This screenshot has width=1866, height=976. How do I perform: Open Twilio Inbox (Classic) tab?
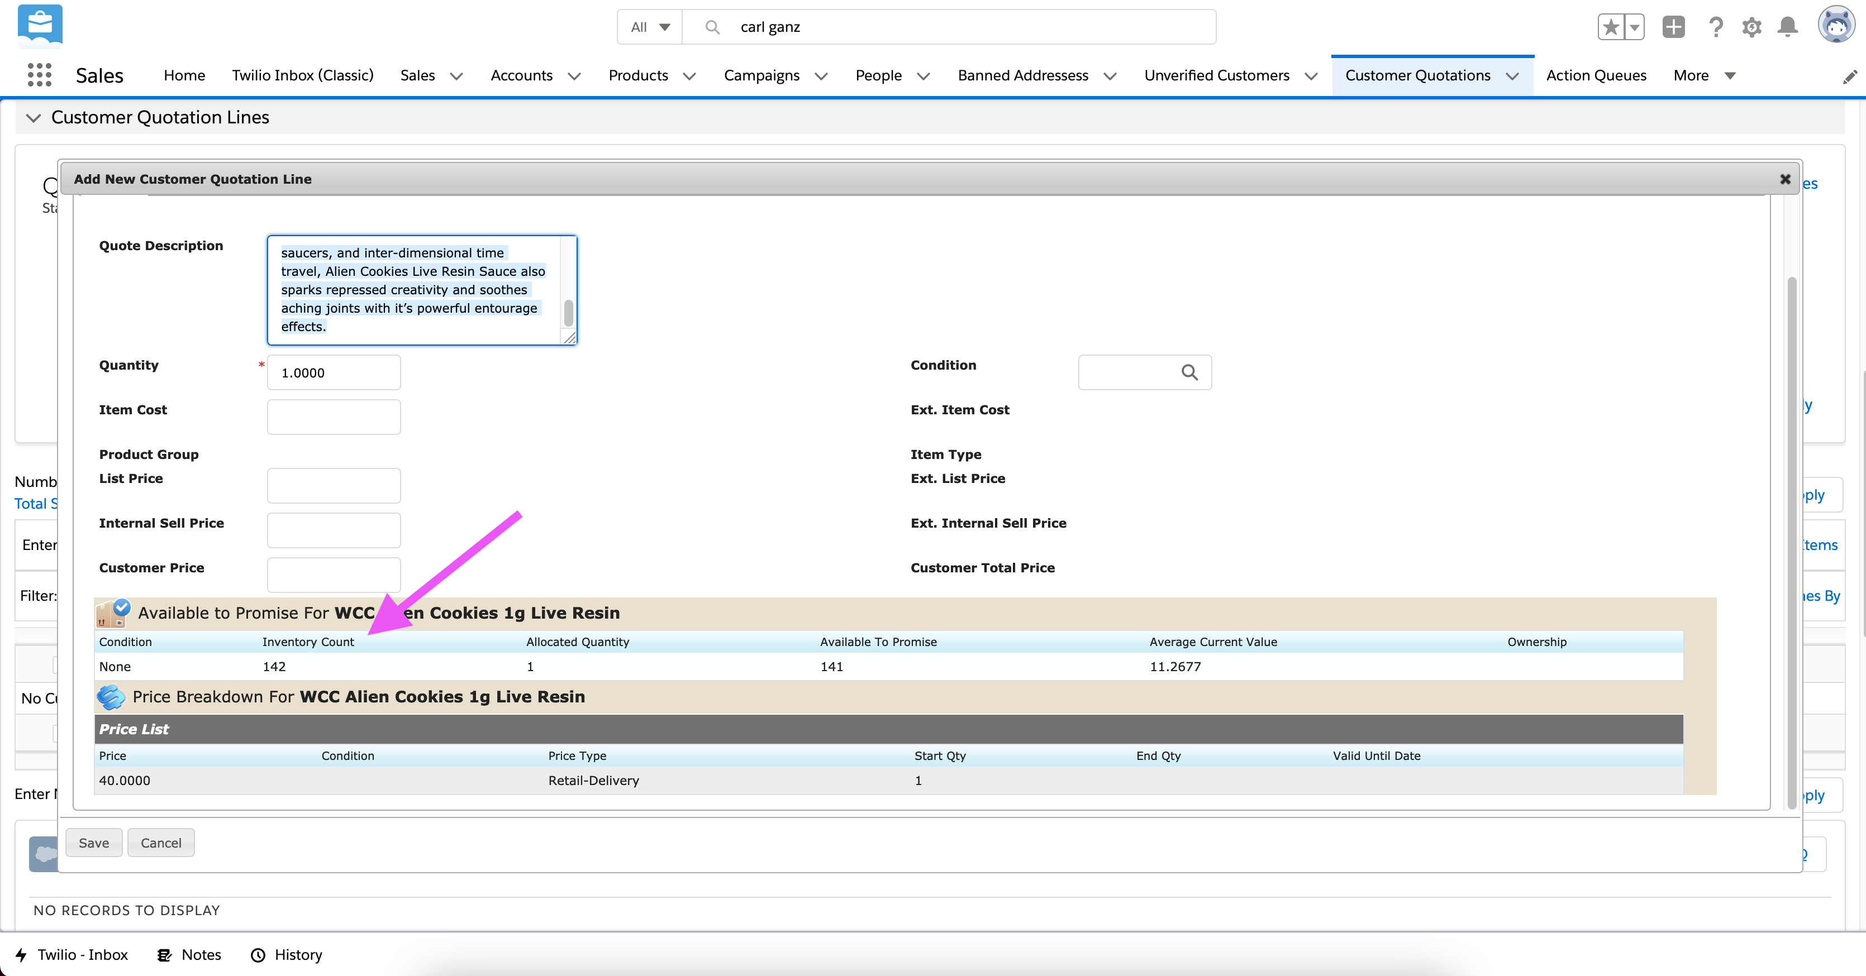click(x=303, y=75)
